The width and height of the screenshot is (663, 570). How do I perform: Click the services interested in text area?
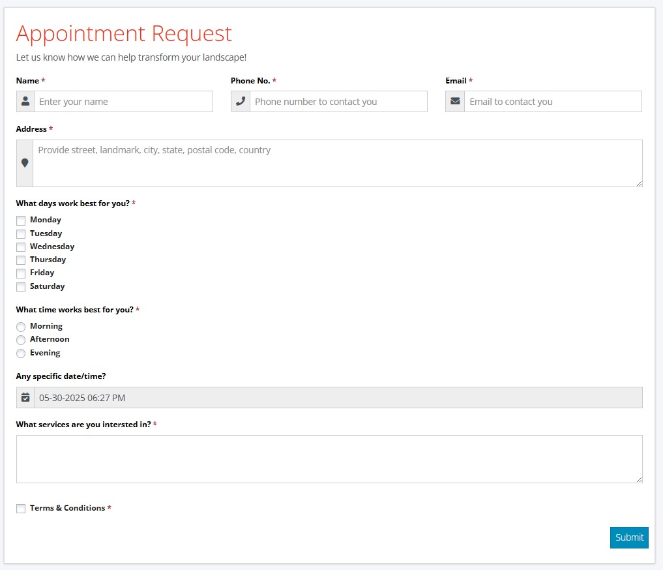329,459
